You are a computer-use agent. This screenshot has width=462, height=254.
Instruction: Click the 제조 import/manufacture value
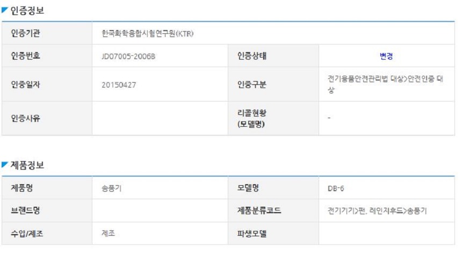(x=108, y=234)
